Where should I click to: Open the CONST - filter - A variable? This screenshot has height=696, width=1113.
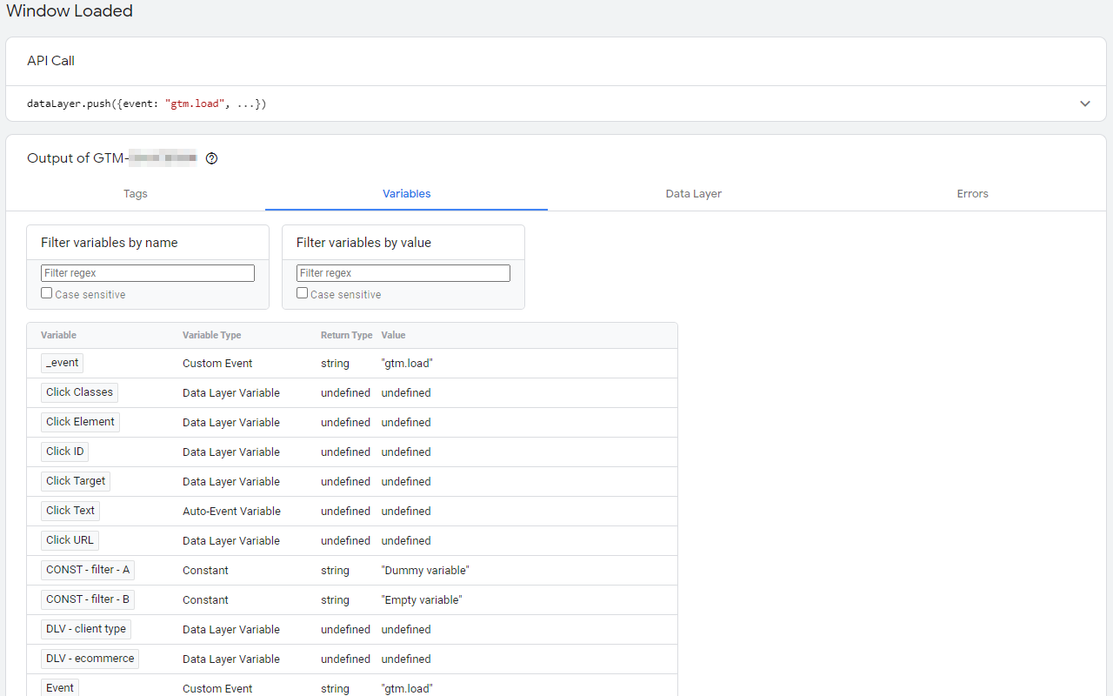(87, 570)
